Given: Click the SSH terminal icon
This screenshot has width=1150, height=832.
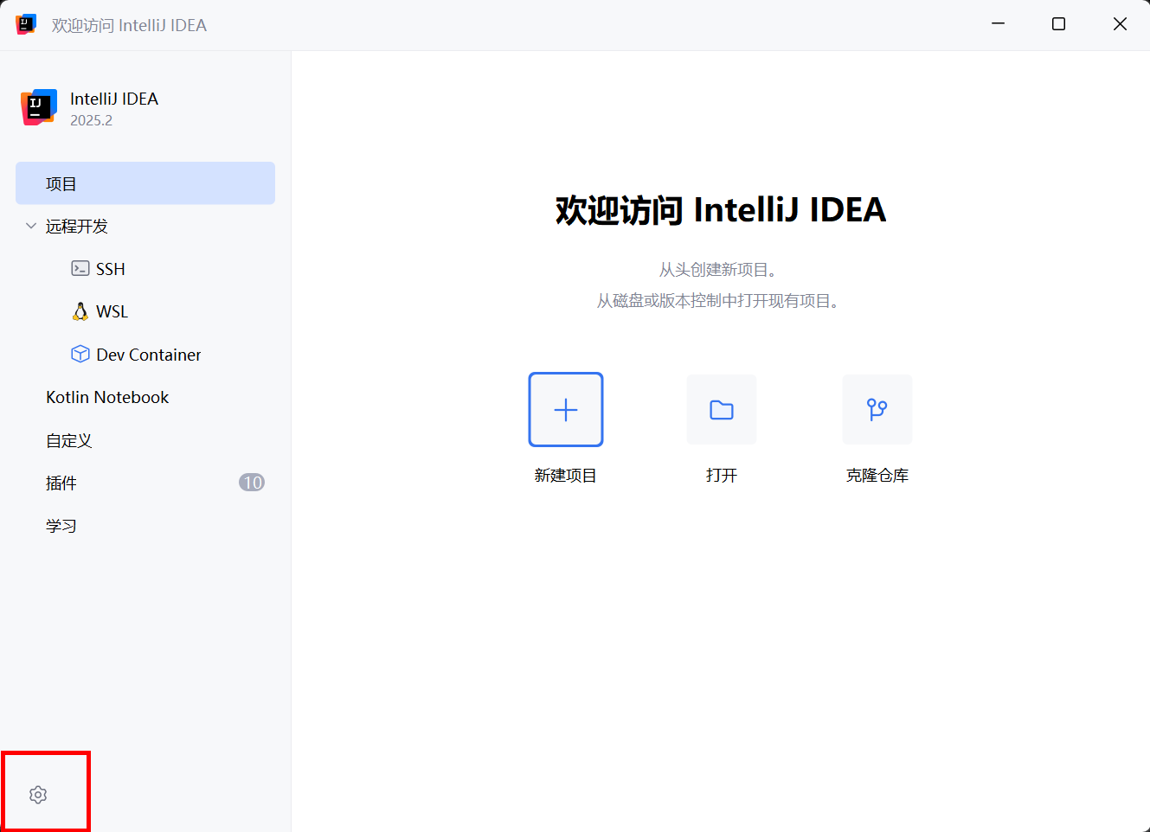Looking at the screenshot, I should (x=80, y=268).
